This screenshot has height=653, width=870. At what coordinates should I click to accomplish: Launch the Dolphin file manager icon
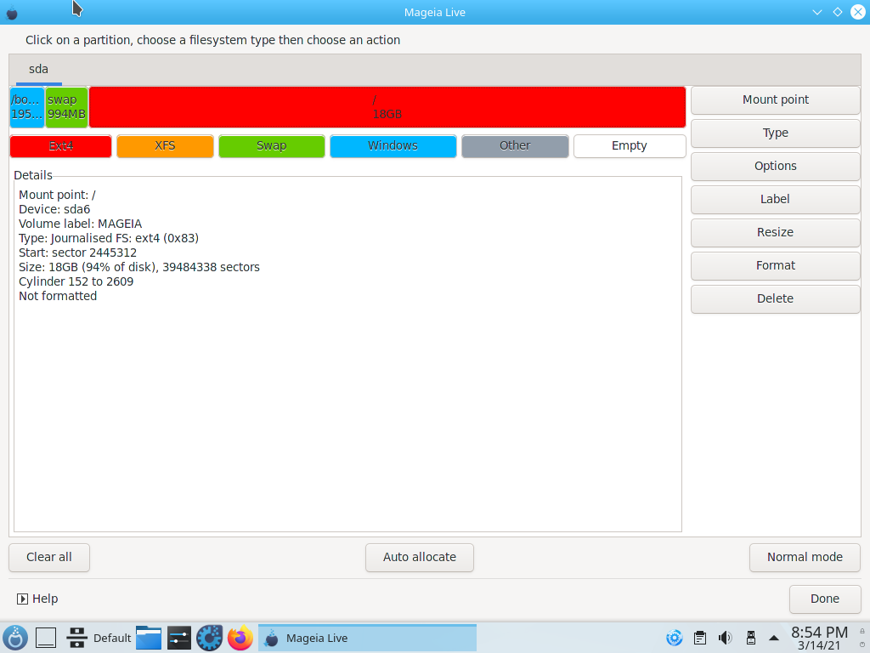pyautogui.click(x=149, y=638)
